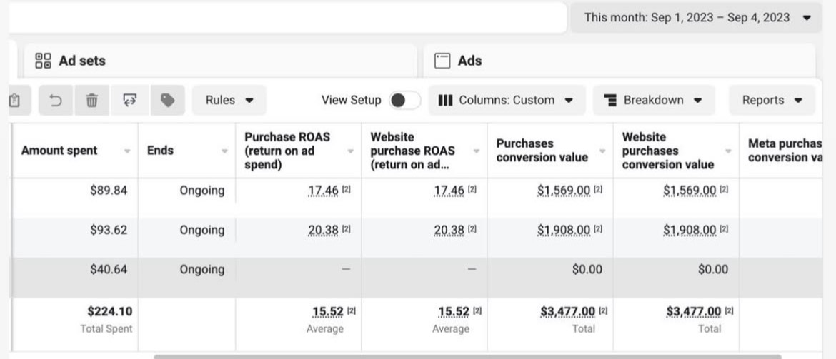The width and height of the screenshot is (836, 359).
Task: Click the Ad sets grid icon
Action: point(43,61)
